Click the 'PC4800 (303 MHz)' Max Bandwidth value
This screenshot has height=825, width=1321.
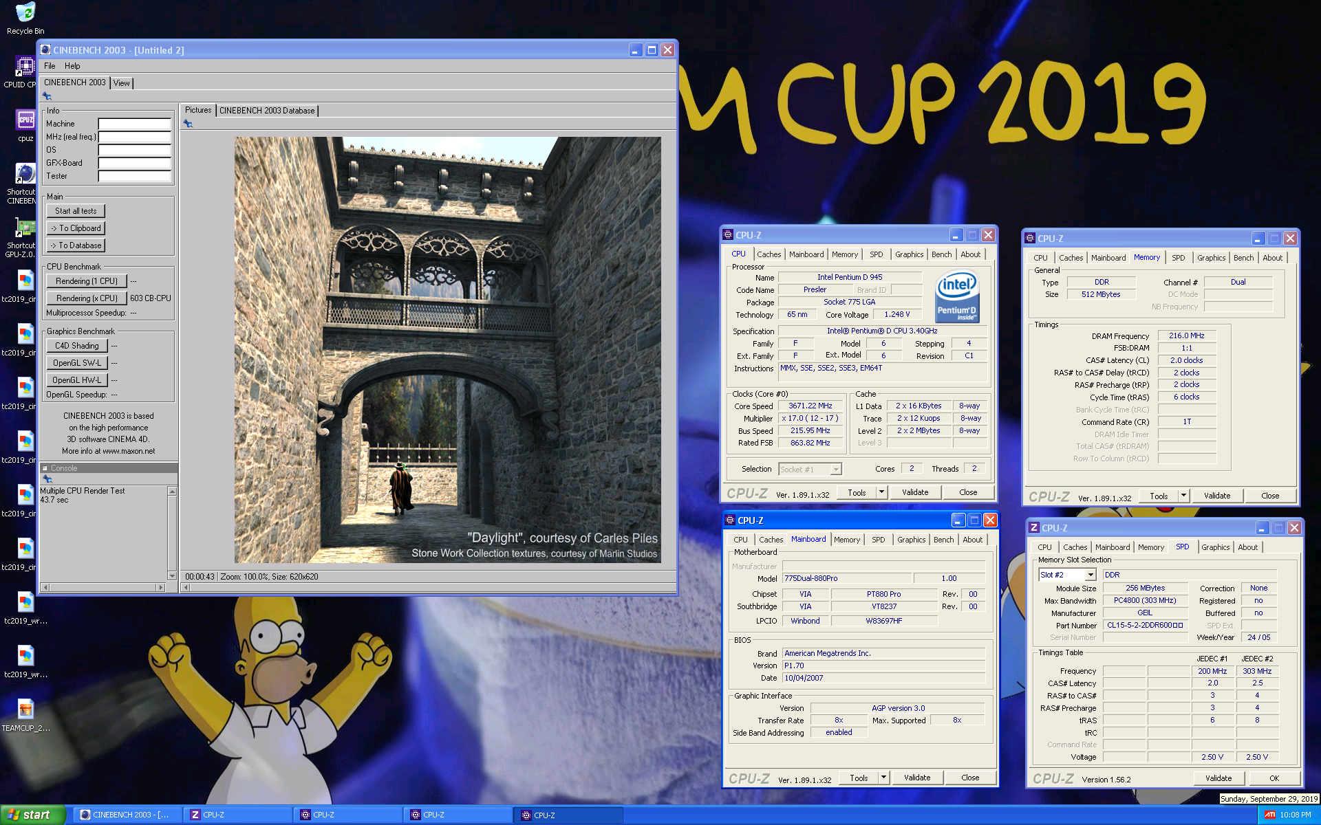(1146, 601)
